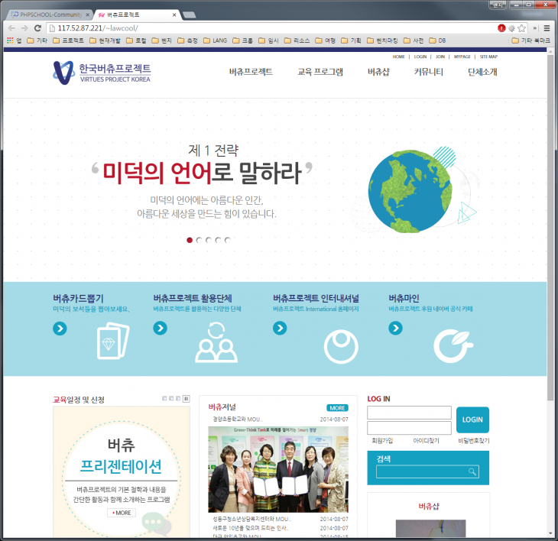Reload the page with refresh icon
The width and height of the screenshot is (558, 541).
[x=37, y=28]
